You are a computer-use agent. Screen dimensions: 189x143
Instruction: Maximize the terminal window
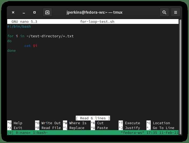tap(35, 12)
